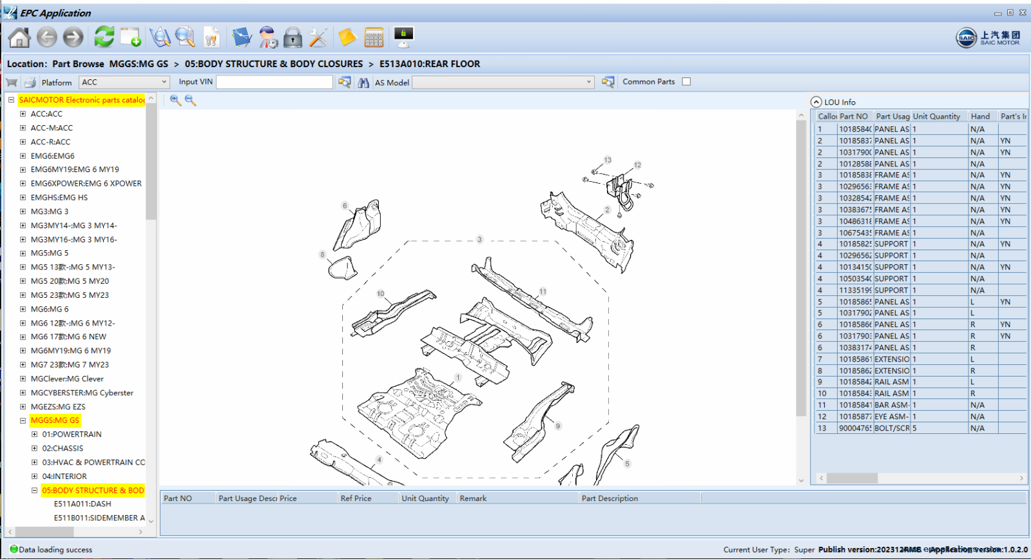The image size is (1031, 559).
Task: Open the AS Model dropdown
Action: click(x=588, y=82)
